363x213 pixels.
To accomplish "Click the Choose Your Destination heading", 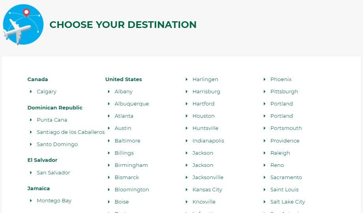I will click(123, 25).
